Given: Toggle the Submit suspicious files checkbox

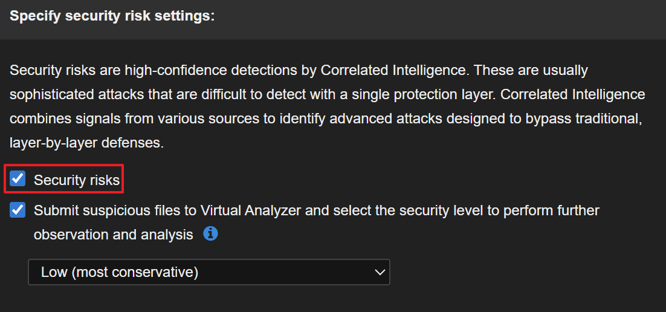Looking at the screenshot, I should [x=18, y=210].
